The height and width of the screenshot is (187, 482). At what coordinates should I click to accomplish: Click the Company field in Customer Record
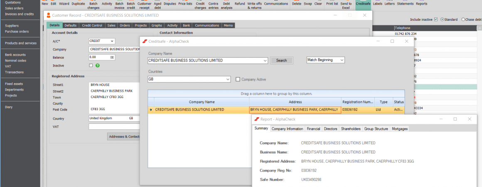[115, 49]
